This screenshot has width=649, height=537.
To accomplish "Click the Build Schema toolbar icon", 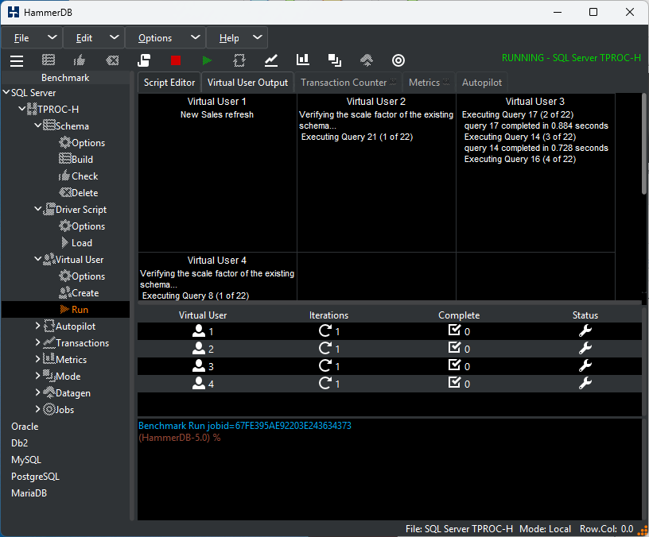I will coord(49,60).
